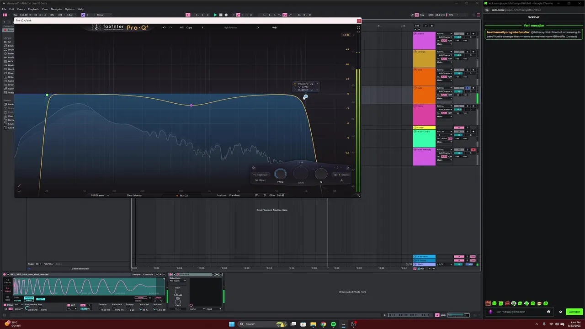Close the band control panel
This screenshot has height=329, width=585.
(348, 168)
